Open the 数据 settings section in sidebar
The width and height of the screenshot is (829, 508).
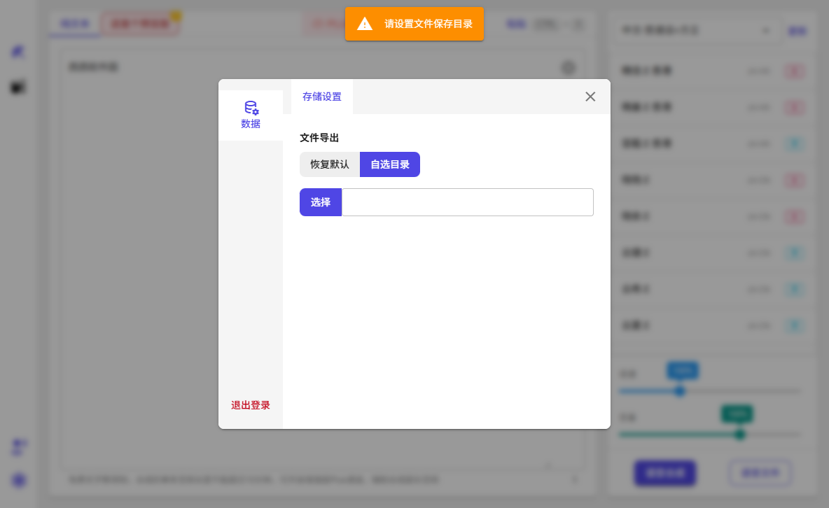pyautogui.click(x=251, y=115)
